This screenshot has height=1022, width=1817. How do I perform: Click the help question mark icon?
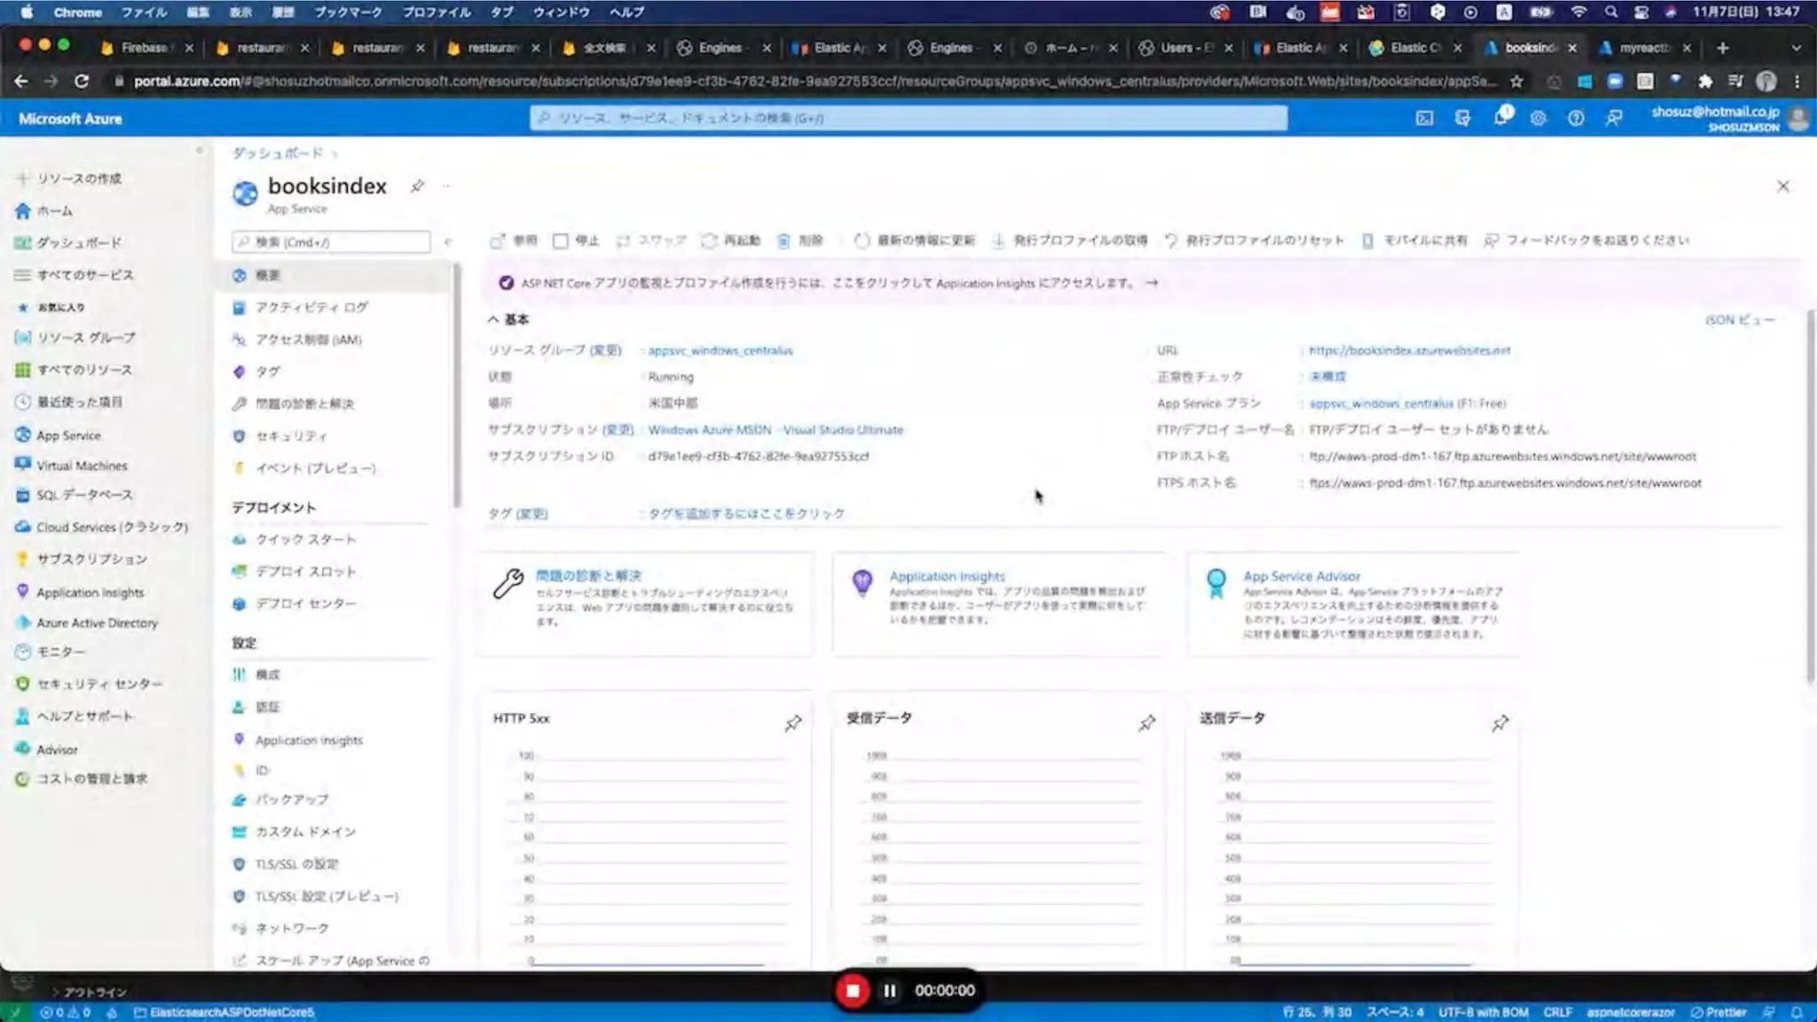(x=1576, y=118)
